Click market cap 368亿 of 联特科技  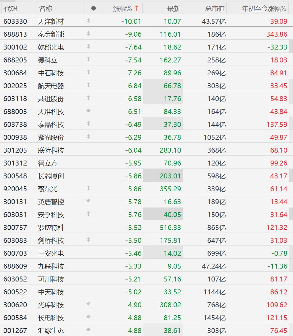tap(216, 150)
